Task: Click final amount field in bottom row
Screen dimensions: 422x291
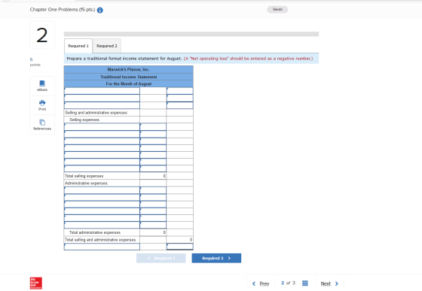Action: [180, 247]
